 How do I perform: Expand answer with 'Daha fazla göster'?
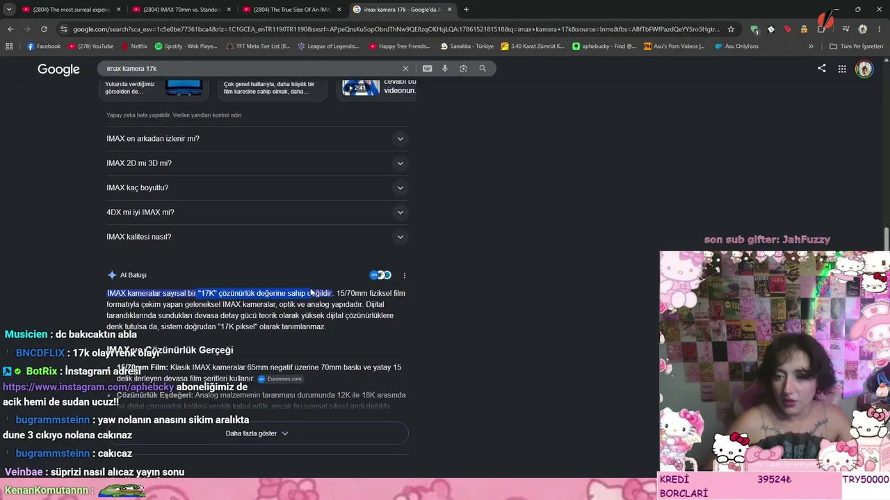pyautogui.click(x=257, y=433)
